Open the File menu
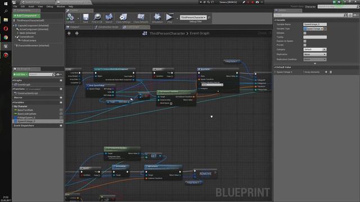Image resolution: width=360 pixels, height=202 pixels. point(15,6)
